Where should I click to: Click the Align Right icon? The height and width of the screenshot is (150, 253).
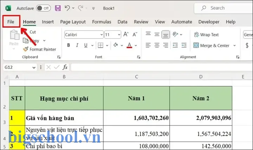[x=166, y=46]
